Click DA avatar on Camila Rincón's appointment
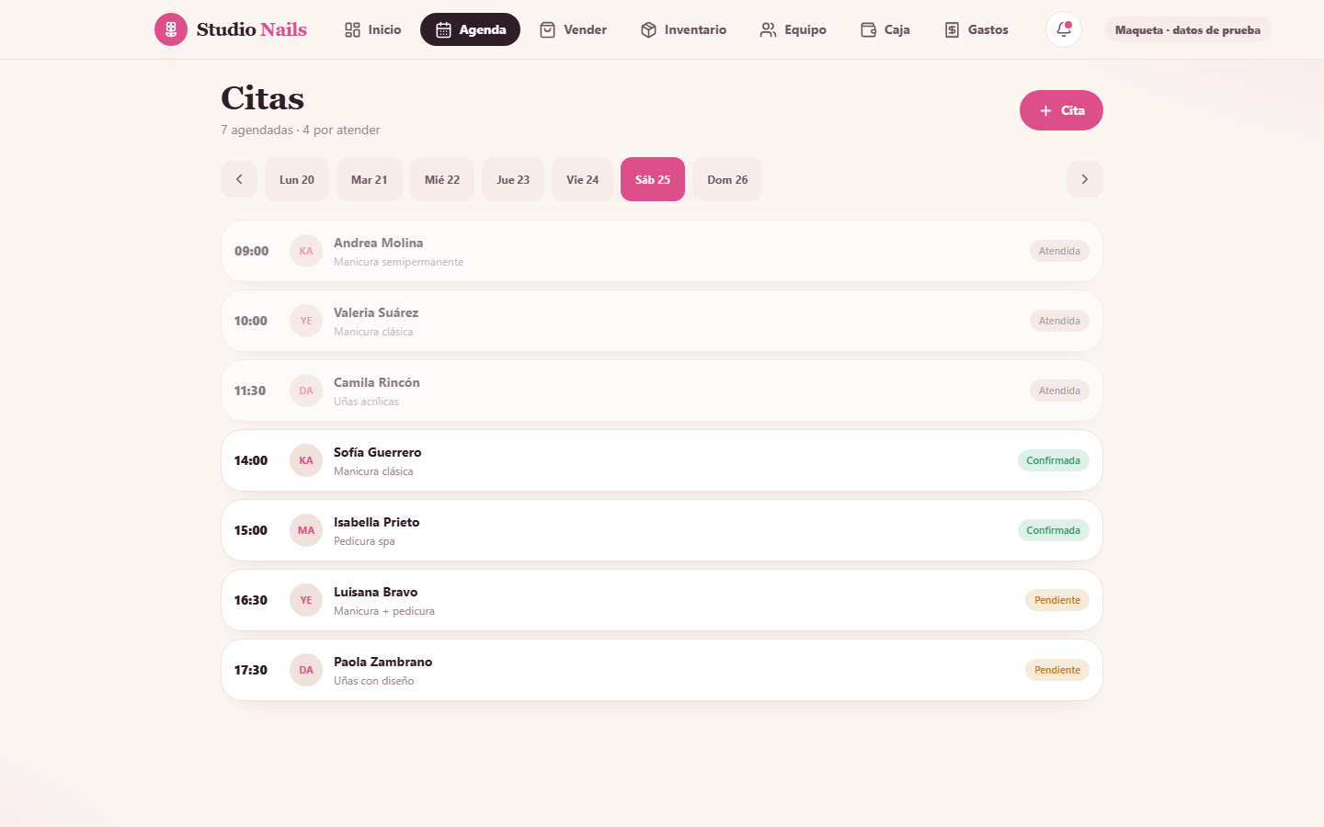This screenshot has width=1324, height=827. pos(306,391)
